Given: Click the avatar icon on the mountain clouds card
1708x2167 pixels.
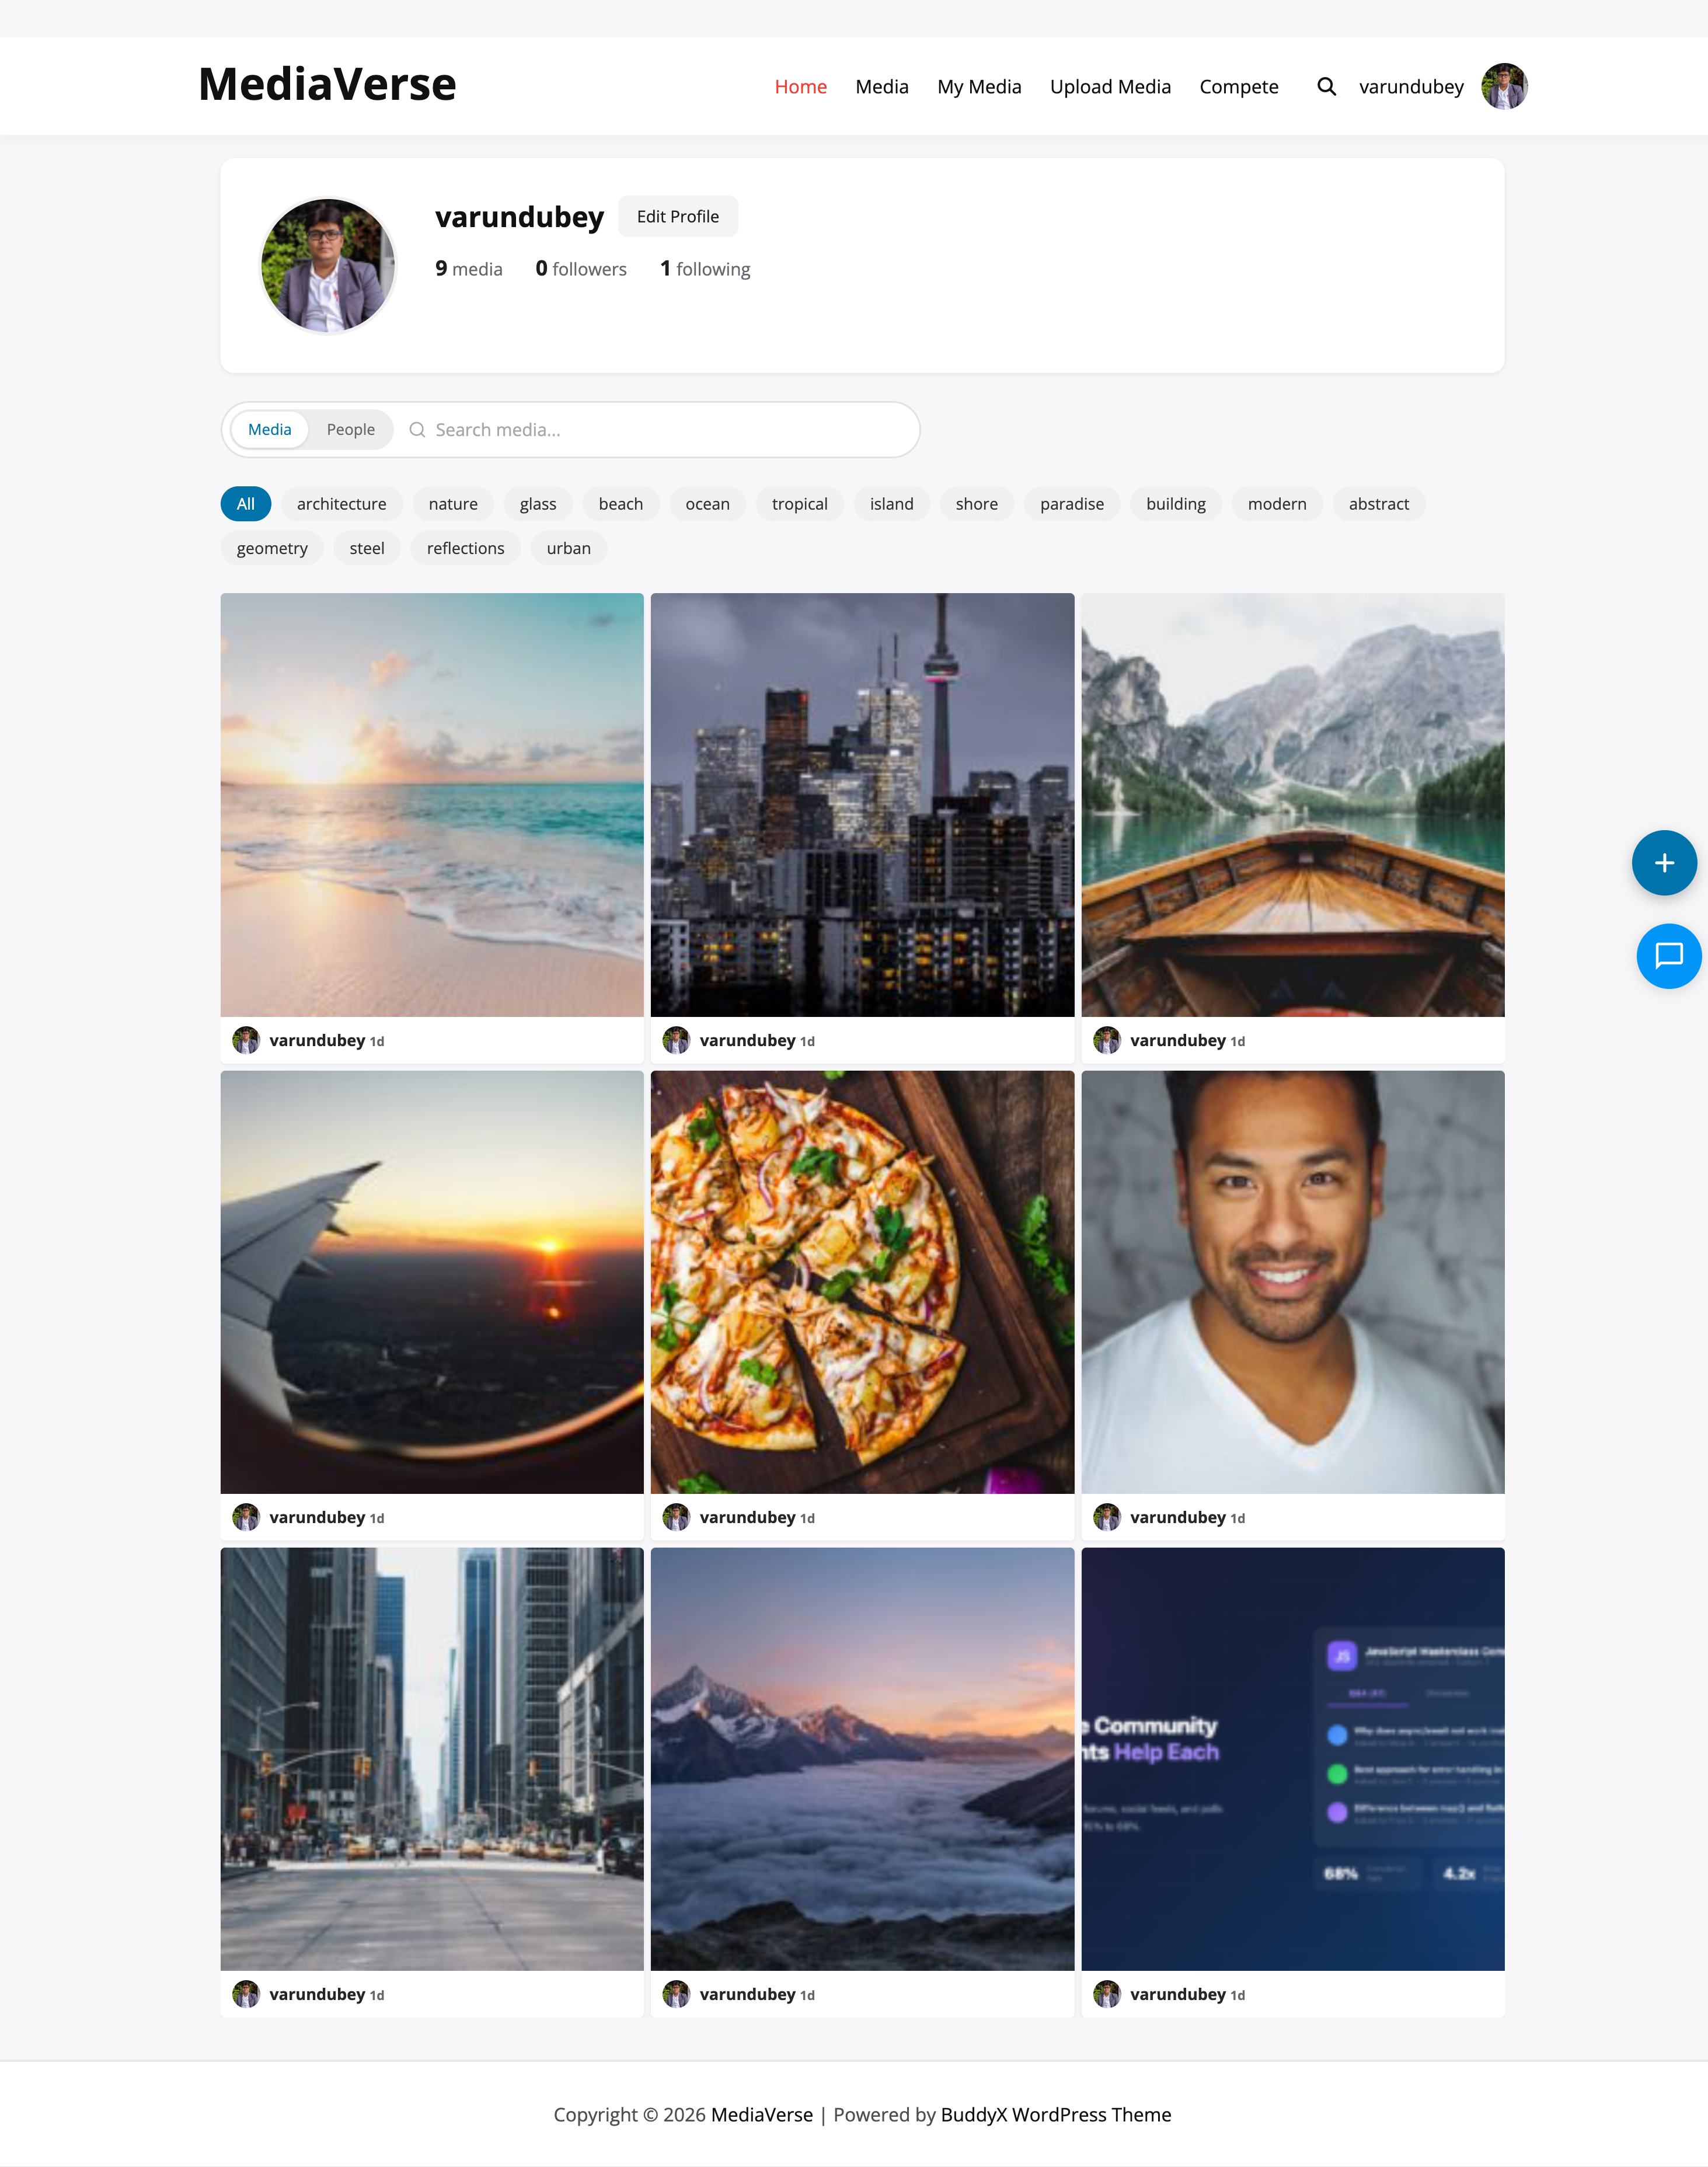Looking at the screenshot, I should (676, 1994).
